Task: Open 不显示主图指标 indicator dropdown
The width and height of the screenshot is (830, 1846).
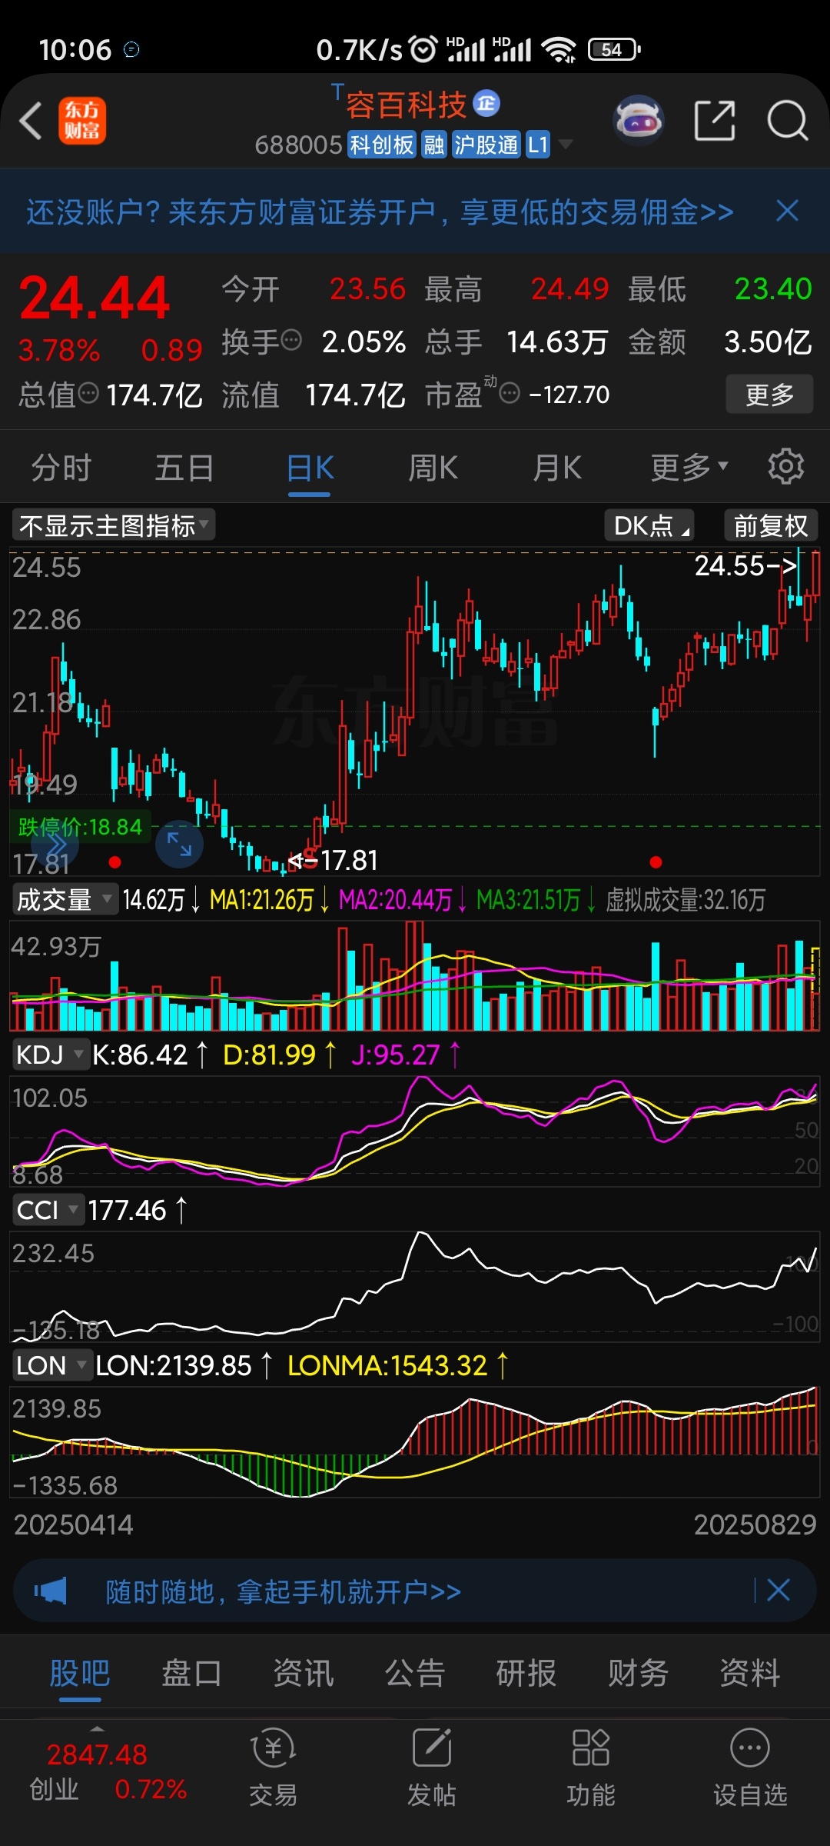Action: coord(113,525)
